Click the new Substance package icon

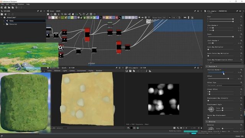(x=2, y=8)
